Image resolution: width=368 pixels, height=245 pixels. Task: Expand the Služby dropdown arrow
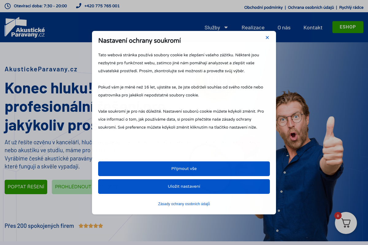(226, 27)
